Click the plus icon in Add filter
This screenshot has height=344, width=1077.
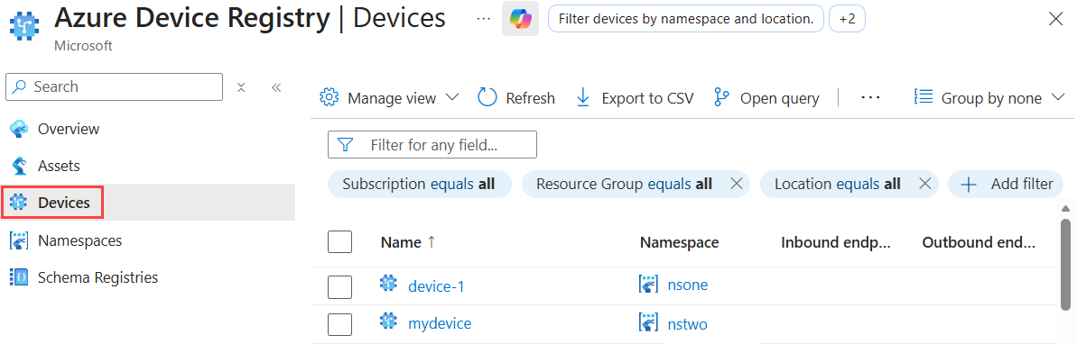(x=969, y=184)
